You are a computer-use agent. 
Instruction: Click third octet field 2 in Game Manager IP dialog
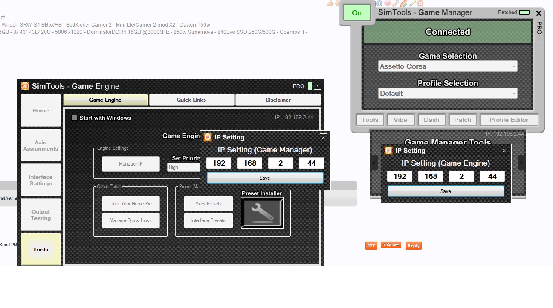click(x=281, y=163)
